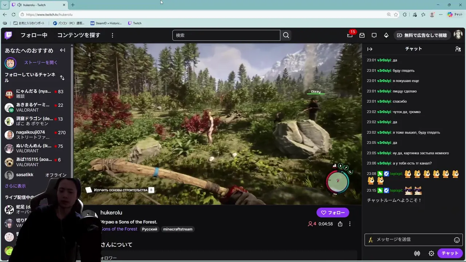This screenshot has width=466, height=262.
Task: Click the 検索 search field
Action: 226,35
